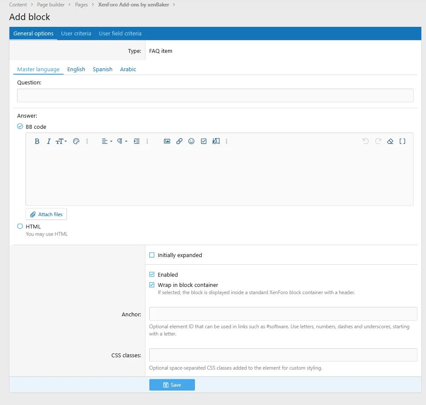Switch to the English language tab

(x=76, y=69)
